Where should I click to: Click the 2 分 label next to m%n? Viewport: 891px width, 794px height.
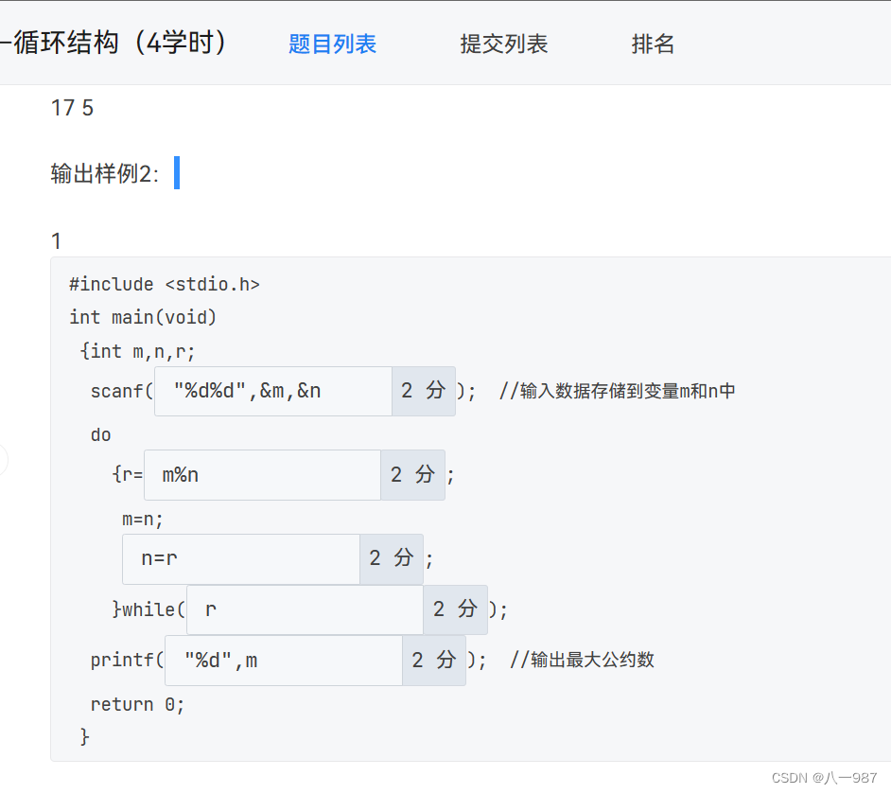click(412, 474)
